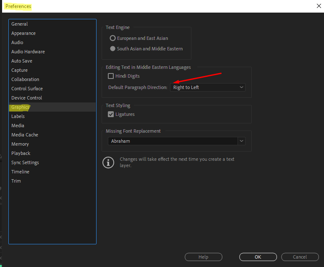Open the Sync Settings category
This screenshot has width=324, height=267.
point(25,162)
